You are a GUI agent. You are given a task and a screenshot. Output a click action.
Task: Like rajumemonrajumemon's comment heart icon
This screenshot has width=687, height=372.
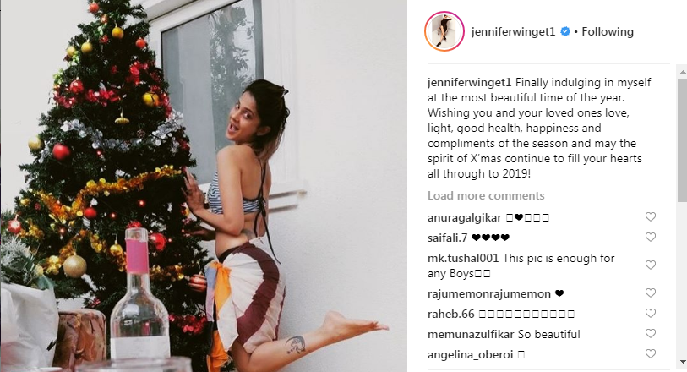pyautogui.click(x=651, y=293)
